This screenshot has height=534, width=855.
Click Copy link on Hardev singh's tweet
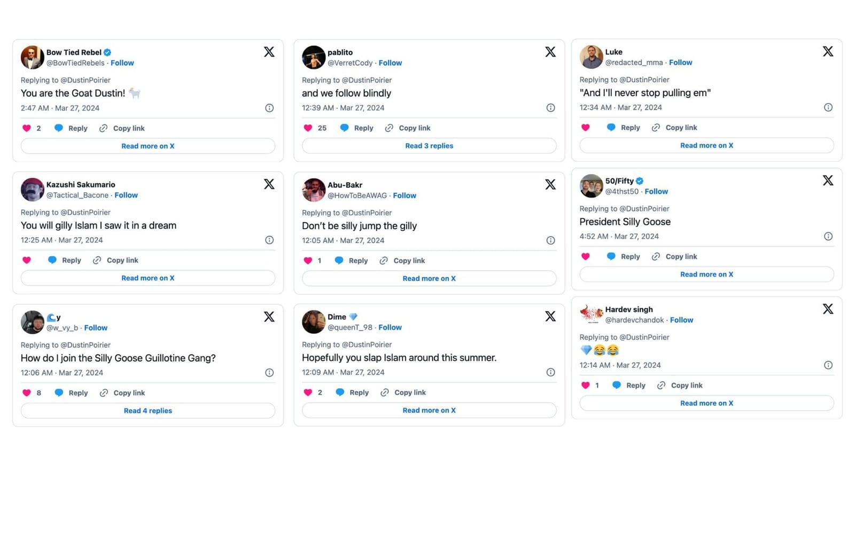click(686, 386)
